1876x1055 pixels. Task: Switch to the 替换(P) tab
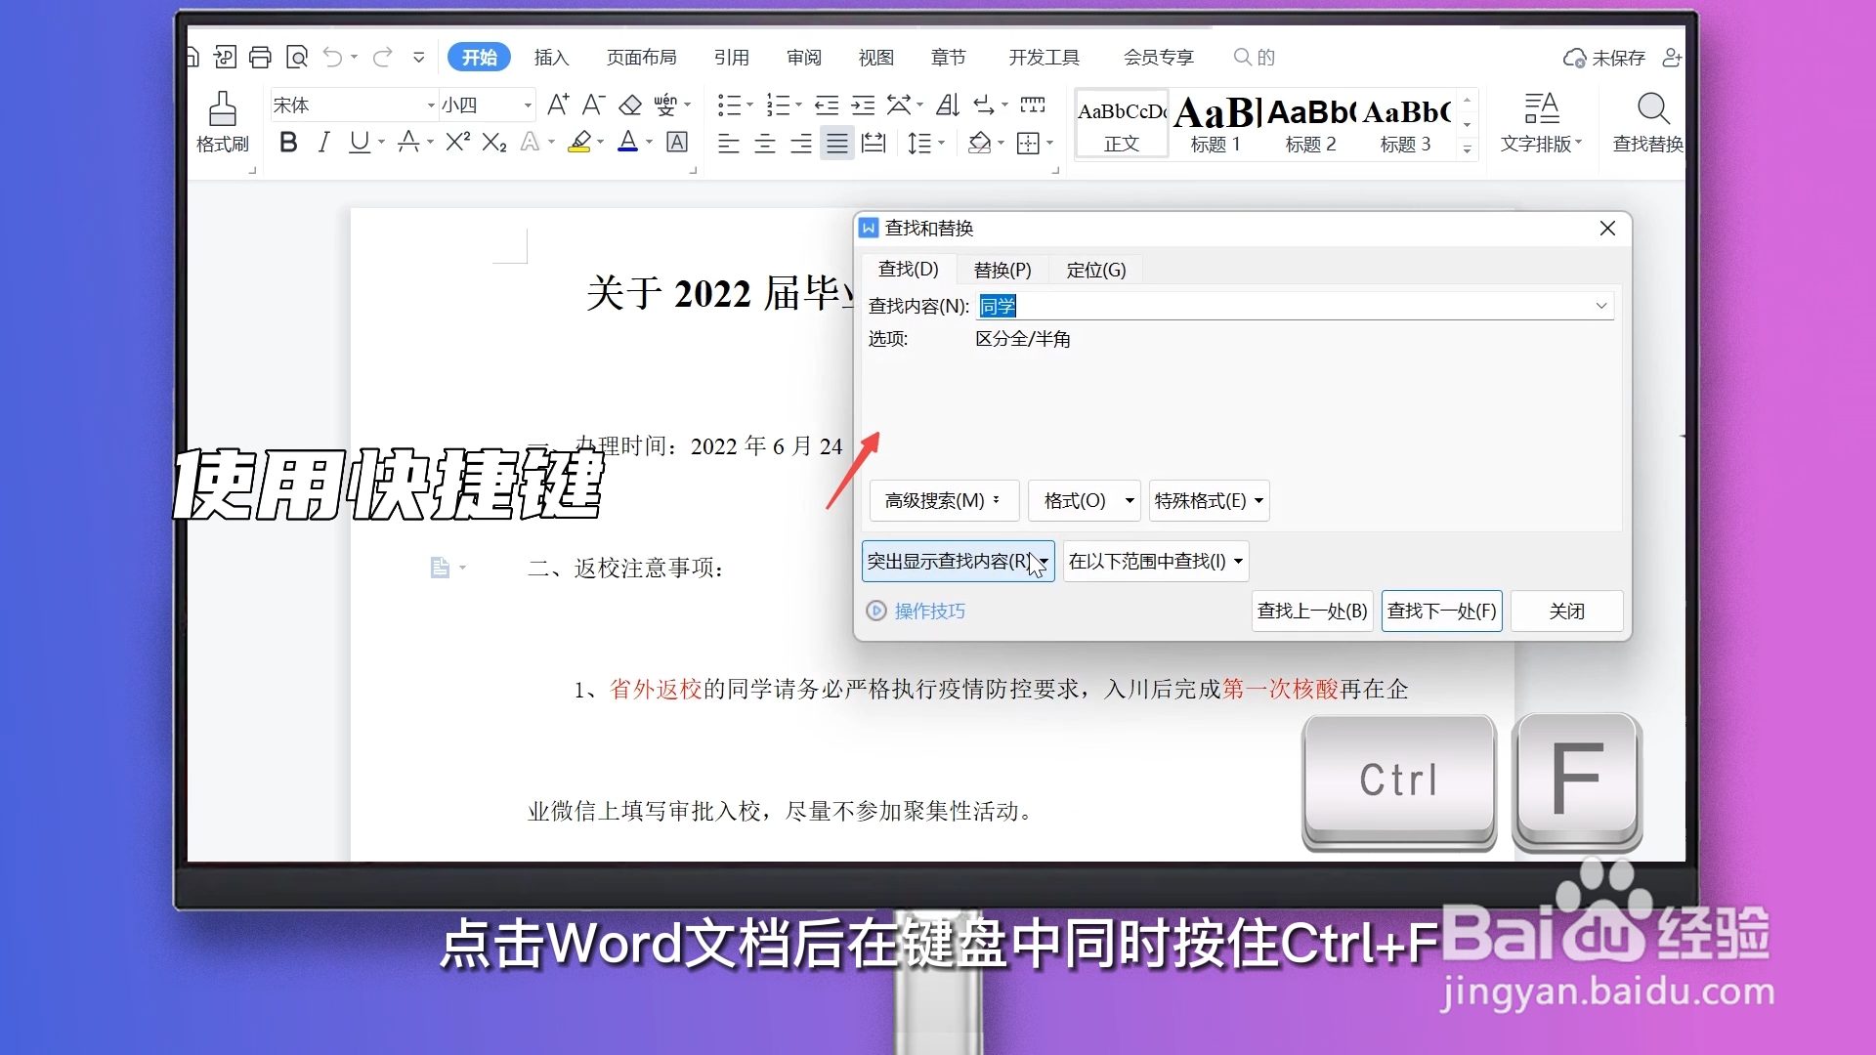1001,270
